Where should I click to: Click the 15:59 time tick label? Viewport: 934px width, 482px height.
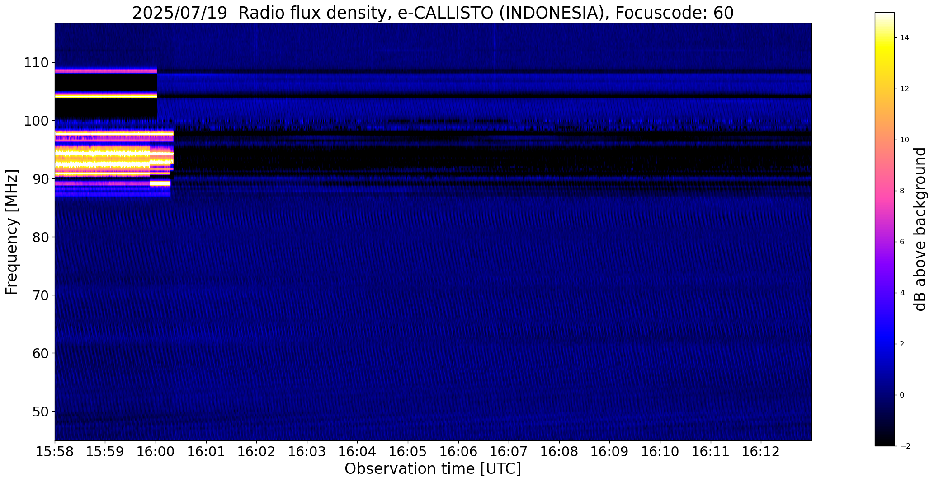(x=105, y=452)
